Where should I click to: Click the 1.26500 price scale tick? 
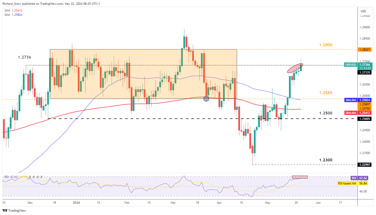(365, 85)
